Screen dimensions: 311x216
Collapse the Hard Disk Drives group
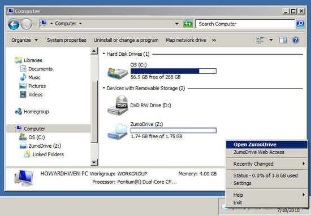[x=104, y=54]
